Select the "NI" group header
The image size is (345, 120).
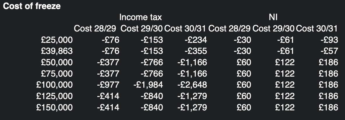[273, 17]
